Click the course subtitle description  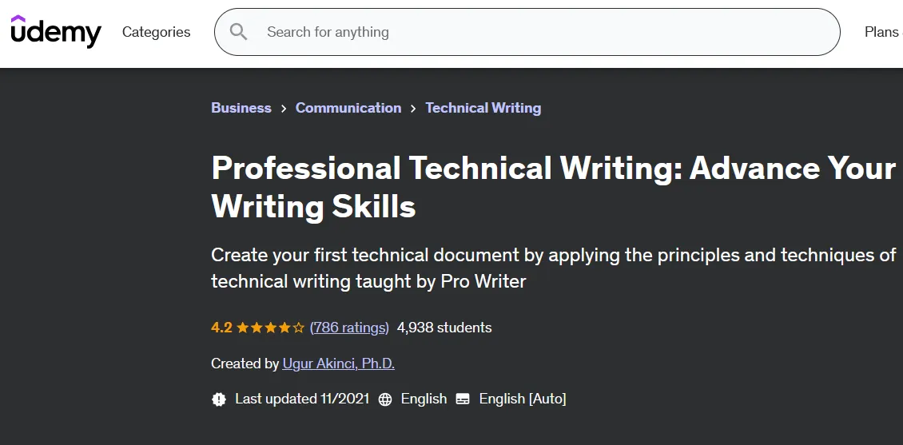pyautogui.click(x=554, y=268)
